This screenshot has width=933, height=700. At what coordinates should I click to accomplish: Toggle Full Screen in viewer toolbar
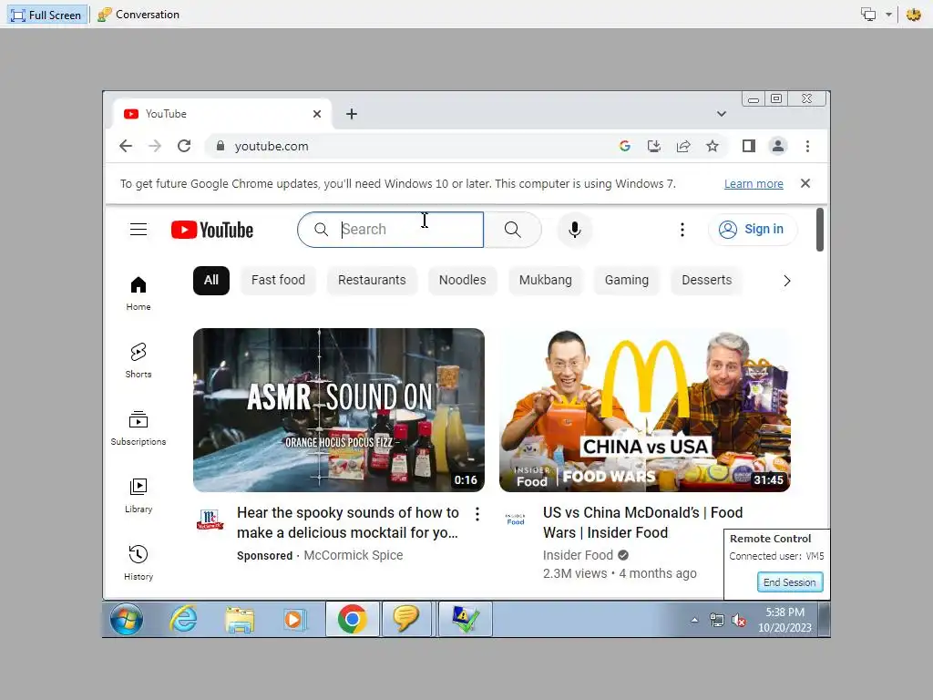47,15
